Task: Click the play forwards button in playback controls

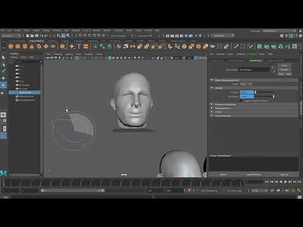Action: tap(285, 182)
